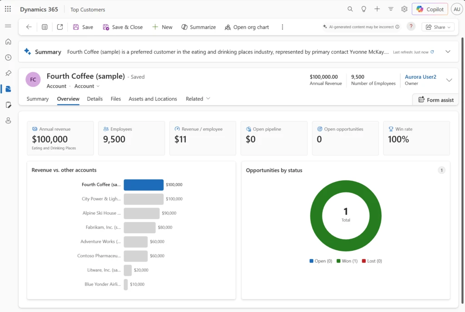Image resolution: width=465 pixels, height=312 pixels.
Task: Open Form assist
Action: (435, 100)
